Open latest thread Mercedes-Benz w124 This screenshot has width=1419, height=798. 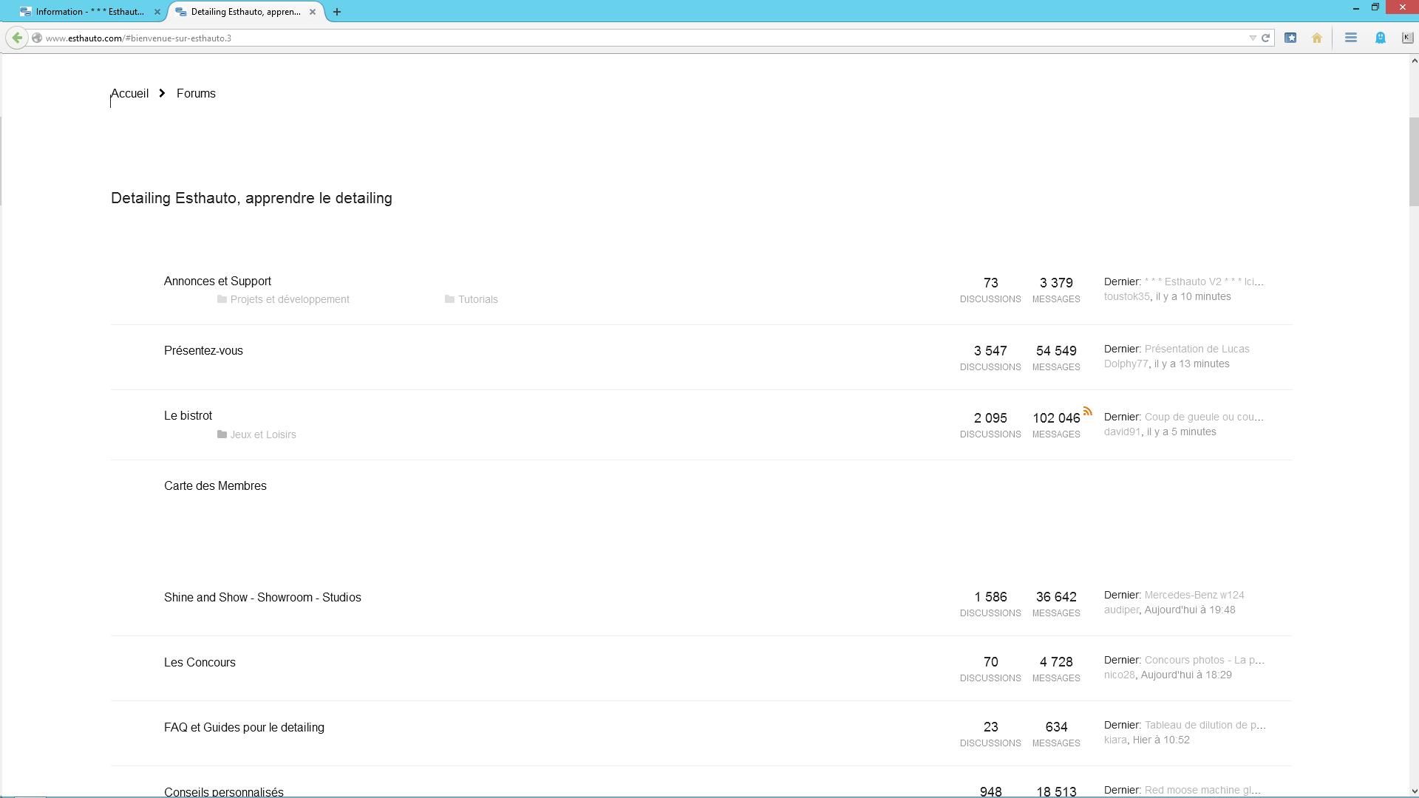[1194, 595]
